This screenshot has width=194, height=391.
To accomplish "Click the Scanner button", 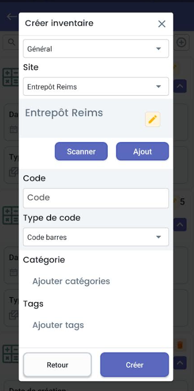I will pos(81,151).
